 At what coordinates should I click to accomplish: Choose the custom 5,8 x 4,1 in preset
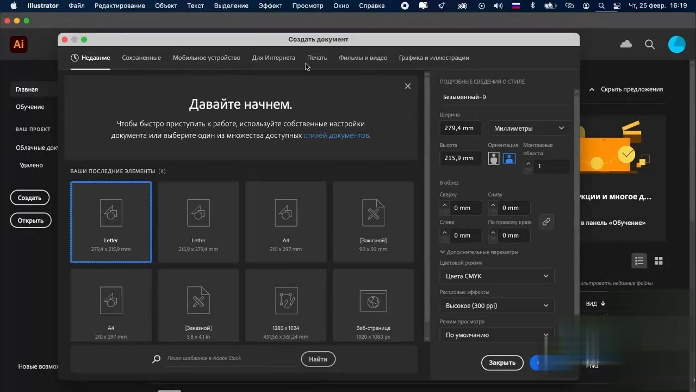198,305
